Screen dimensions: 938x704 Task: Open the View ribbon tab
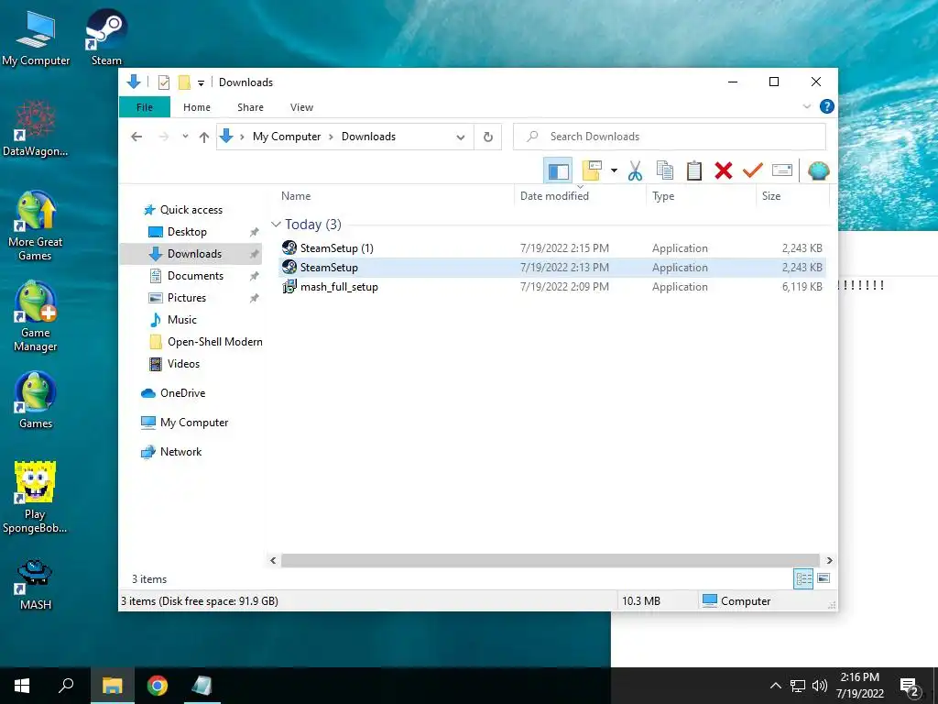(301, 107)
